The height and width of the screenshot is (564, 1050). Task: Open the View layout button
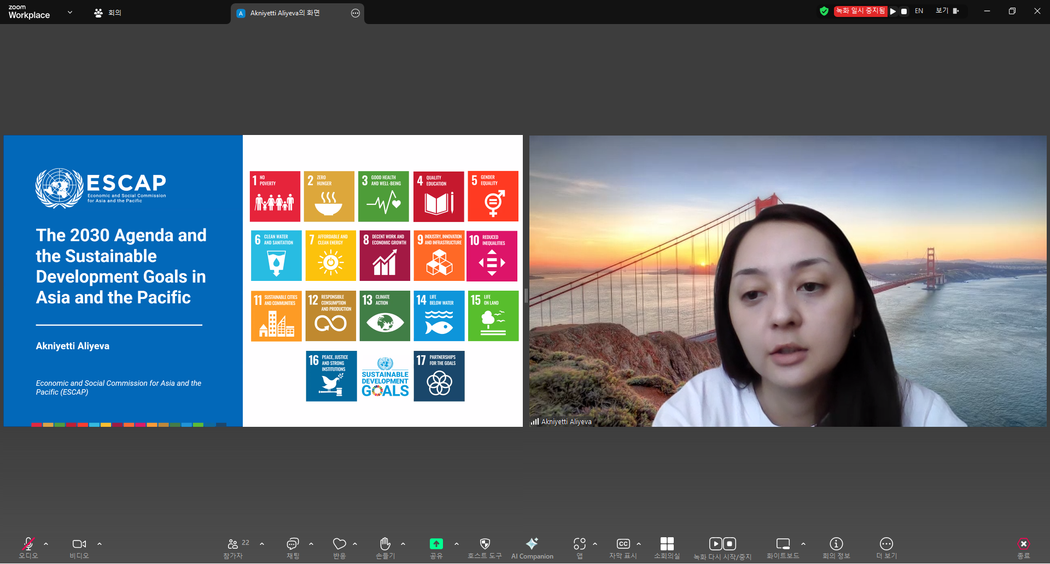(947, 11)
